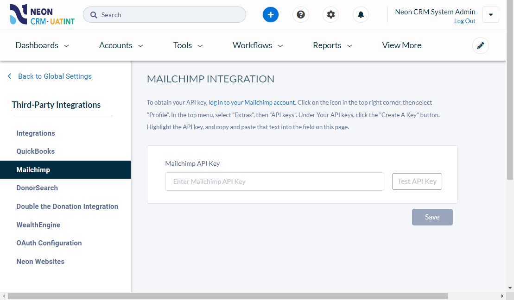Click the back arrow chevron icon
Image resolution: width=514 pixels, height=300 pixels.
10,76
